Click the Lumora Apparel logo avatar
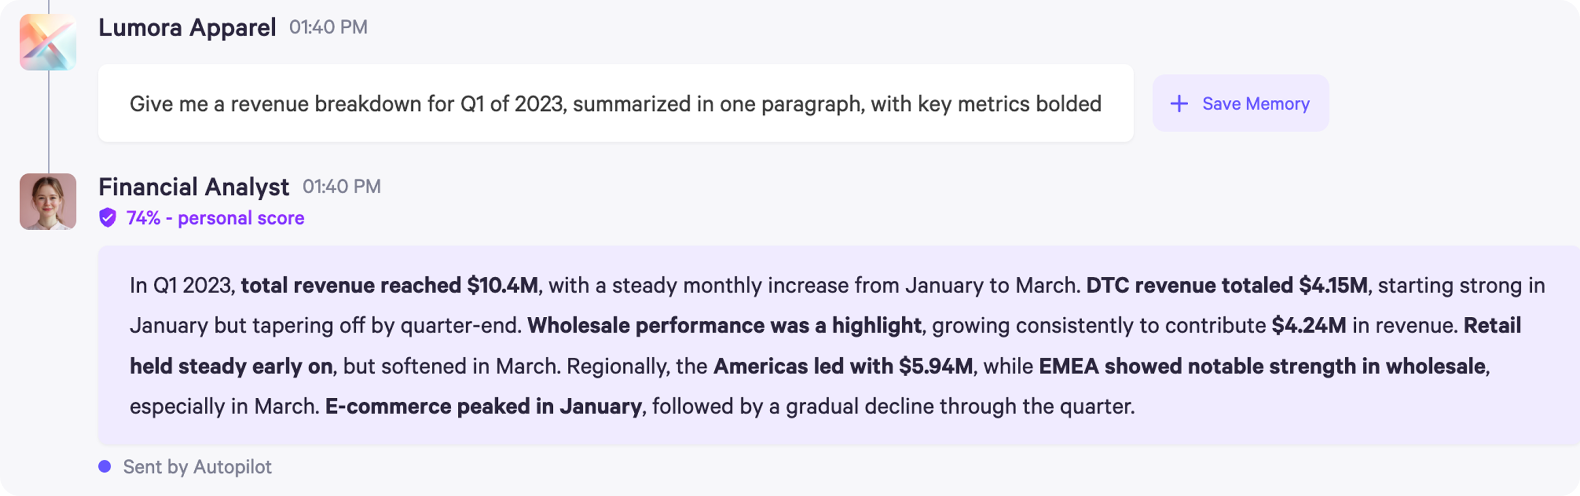 click(x=48, y=42)
